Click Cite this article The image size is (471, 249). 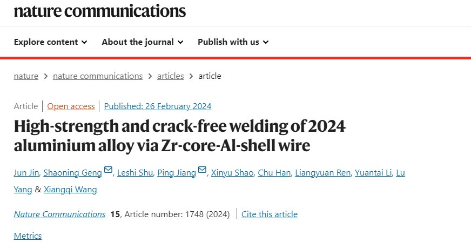coord(270,214)
